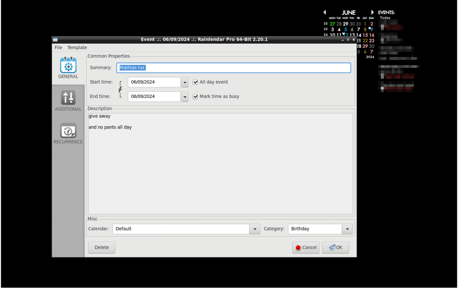
Task: Click the window icon in the event title bar
Action: coord(55,40)
